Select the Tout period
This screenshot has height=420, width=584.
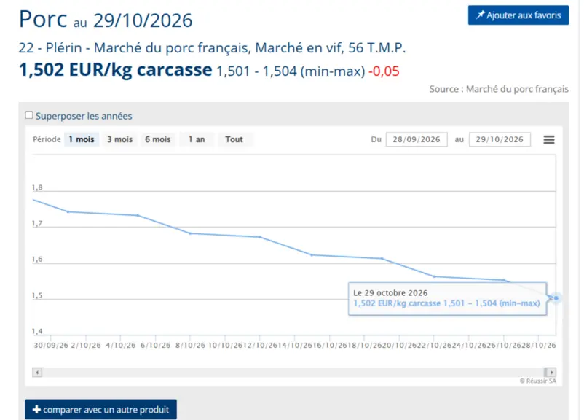pos(234,139)
